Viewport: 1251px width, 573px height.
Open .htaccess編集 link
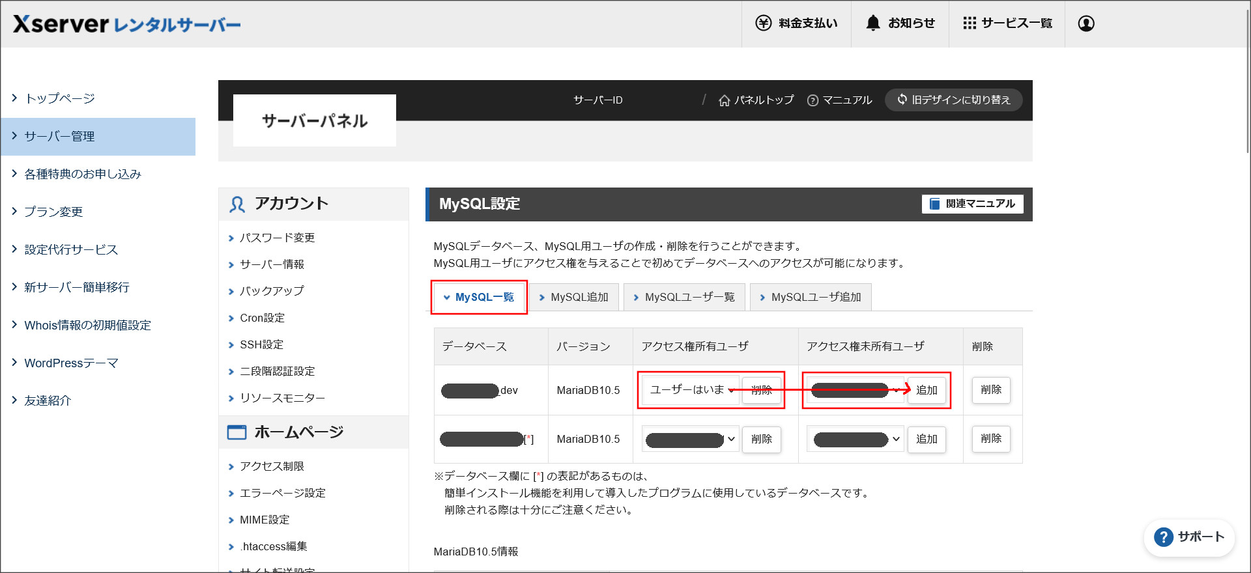273,546
